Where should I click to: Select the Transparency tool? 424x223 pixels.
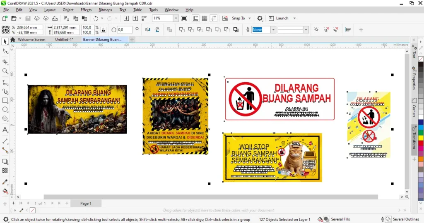click(5, 171)
